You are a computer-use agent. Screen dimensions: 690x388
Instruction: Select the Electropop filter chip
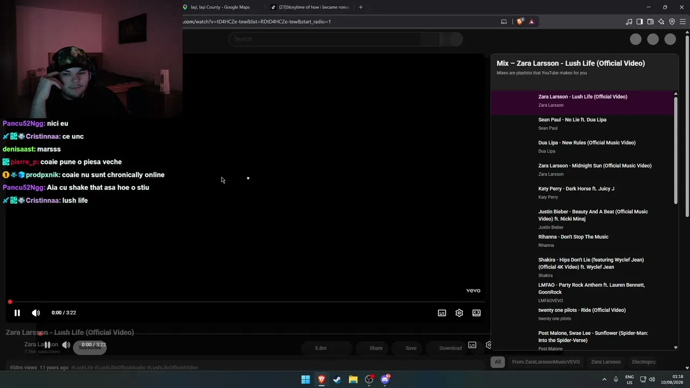pyautogui.click(x=644, y=362)
